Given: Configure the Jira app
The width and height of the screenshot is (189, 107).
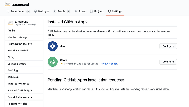Looking at the screenshot, I should click(168, 46).
